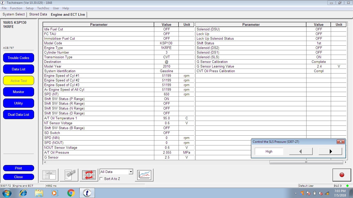Click the battery power tray icon
353x198 pixels.
coord(314,193)
